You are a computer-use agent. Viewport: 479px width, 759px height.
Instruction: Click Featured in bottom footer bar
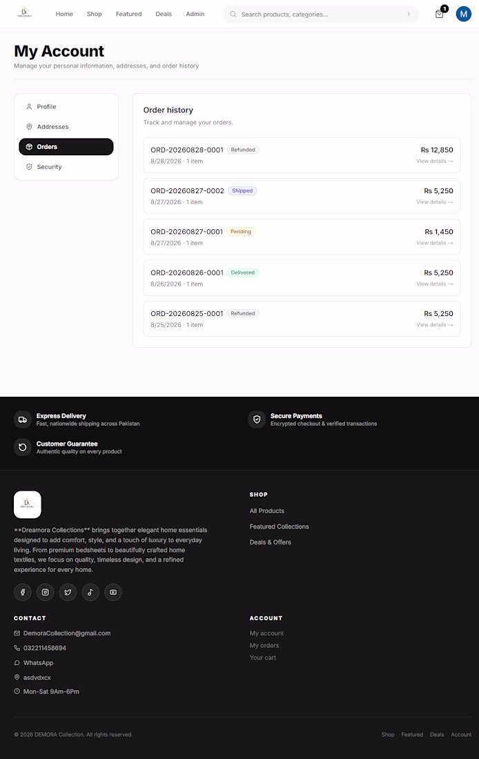[x=412, y=734]
